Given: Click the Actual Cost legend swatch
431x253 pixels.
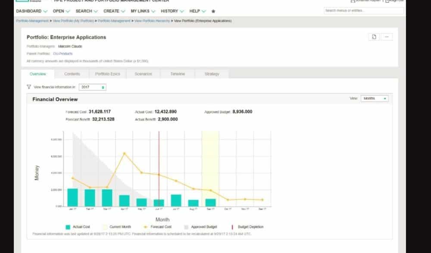Looking at the screenshot, I should point(68,227).
